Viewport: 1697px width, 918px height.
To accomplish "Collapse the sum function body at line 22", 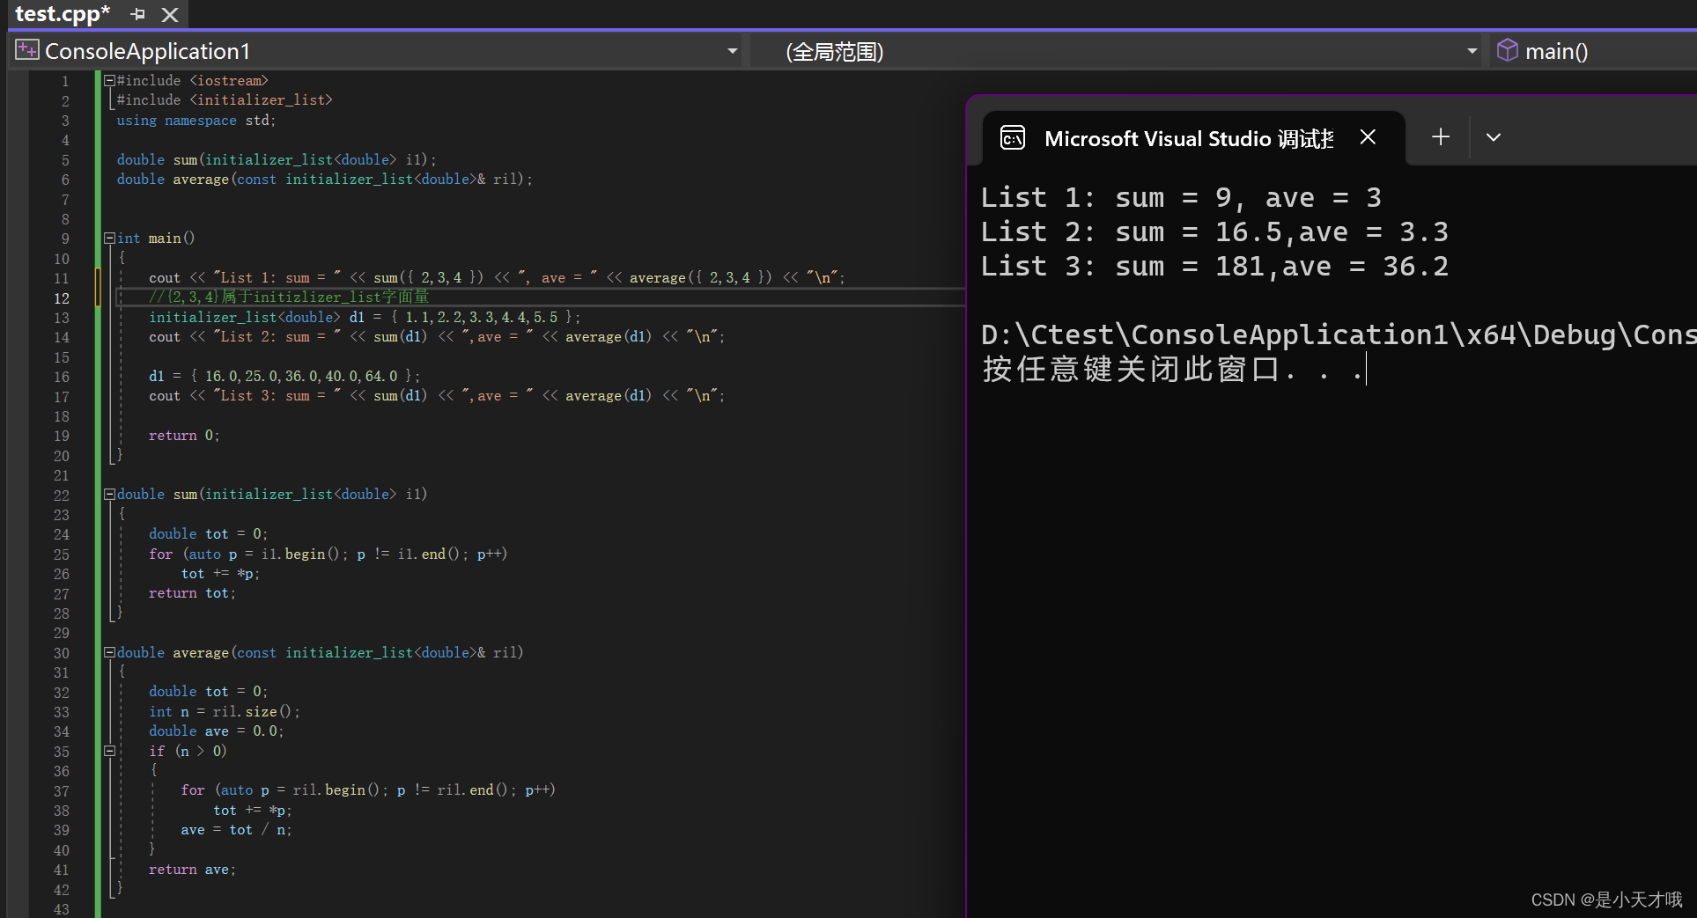I will (x=109, y=494).
